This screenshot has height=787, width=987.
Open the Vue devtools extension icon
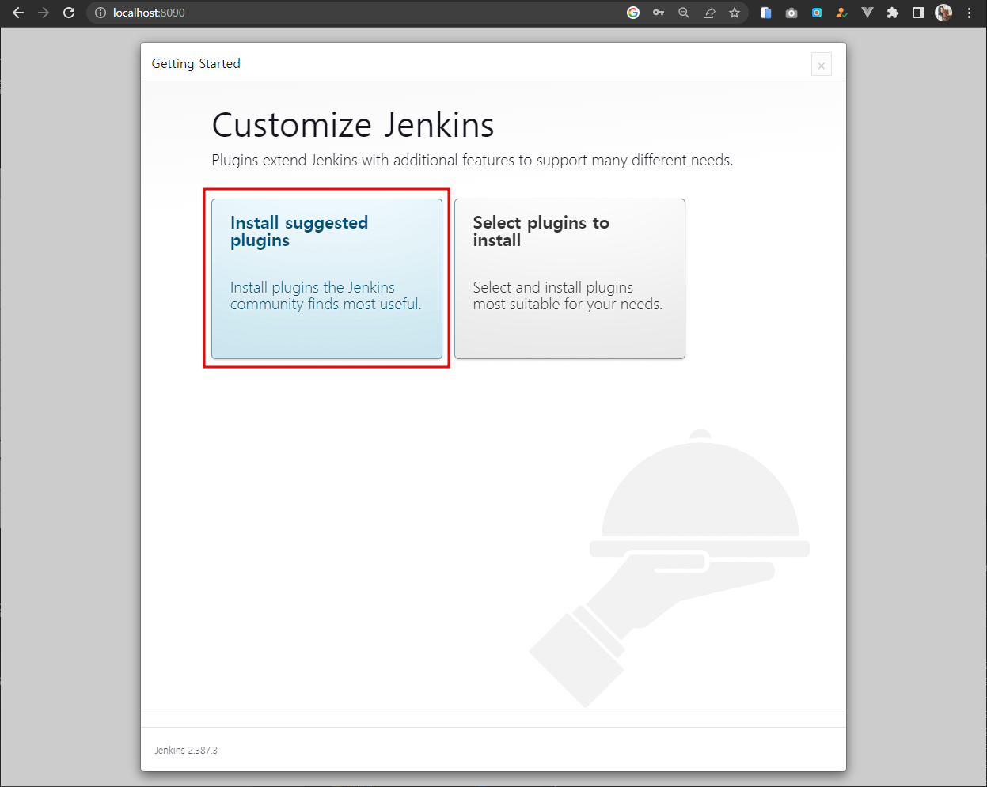pos(867,13)
